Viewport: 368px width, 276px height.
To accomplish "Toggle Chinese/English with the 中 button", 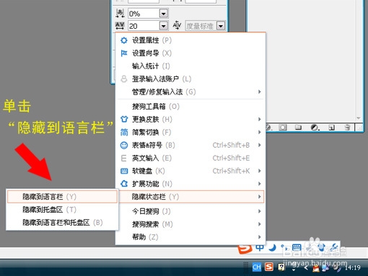I will tap(260, 247).
